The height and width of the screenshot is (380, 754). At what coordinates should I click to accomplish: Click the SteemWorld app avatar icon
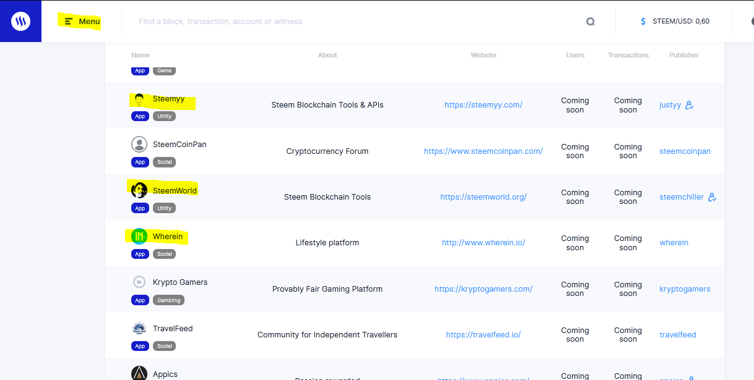point(139,190)
